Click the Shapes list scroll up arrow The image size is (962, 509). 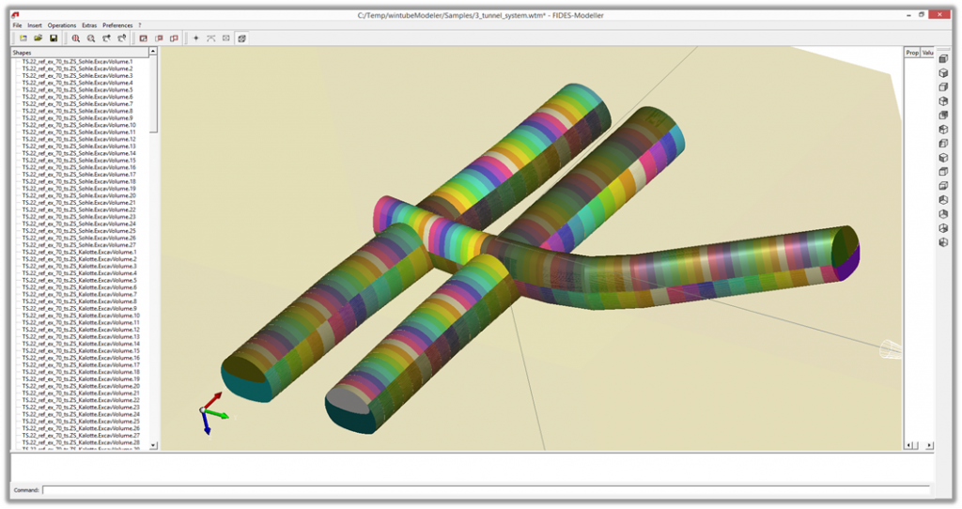coord(154,53)
